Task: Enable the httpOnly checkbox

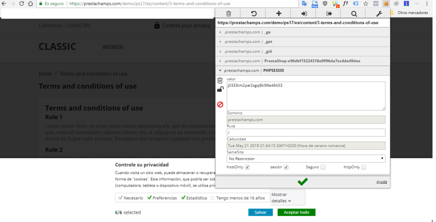Action: coord(364,167)
